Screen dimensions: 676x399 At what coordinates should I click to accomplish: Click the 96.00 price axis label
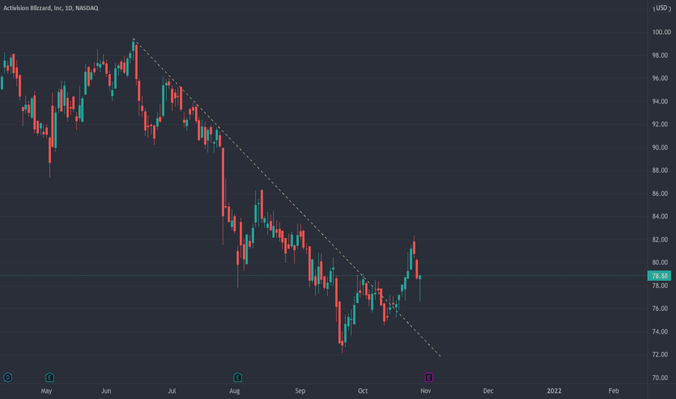[660, 78]
